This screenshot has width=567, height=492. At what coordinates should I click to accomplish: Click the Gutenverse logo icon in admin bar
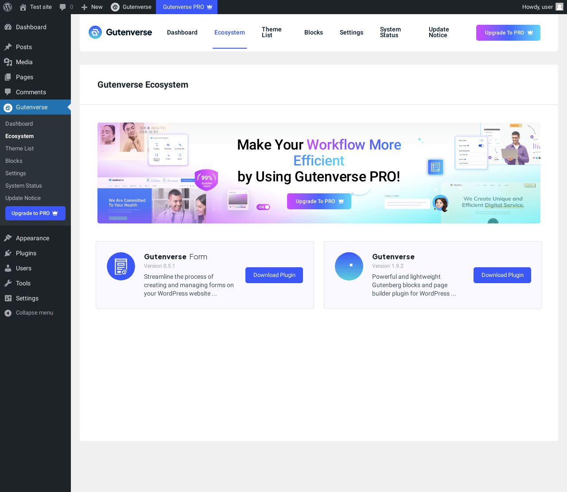coord(115,7)
